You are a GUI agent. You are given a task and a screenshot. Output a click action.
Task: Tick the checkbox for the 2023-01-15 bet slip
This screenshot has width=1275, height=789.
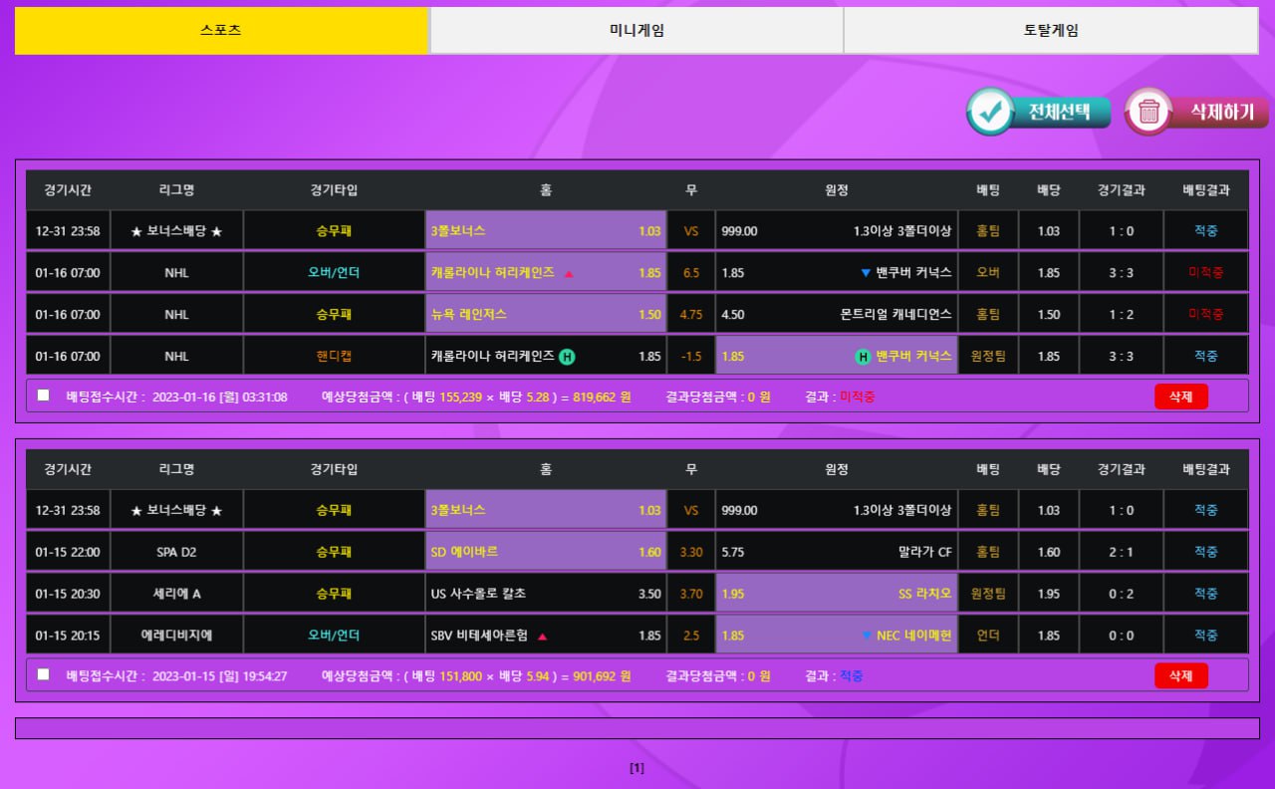pyautogui.click(x=43, y=674)
